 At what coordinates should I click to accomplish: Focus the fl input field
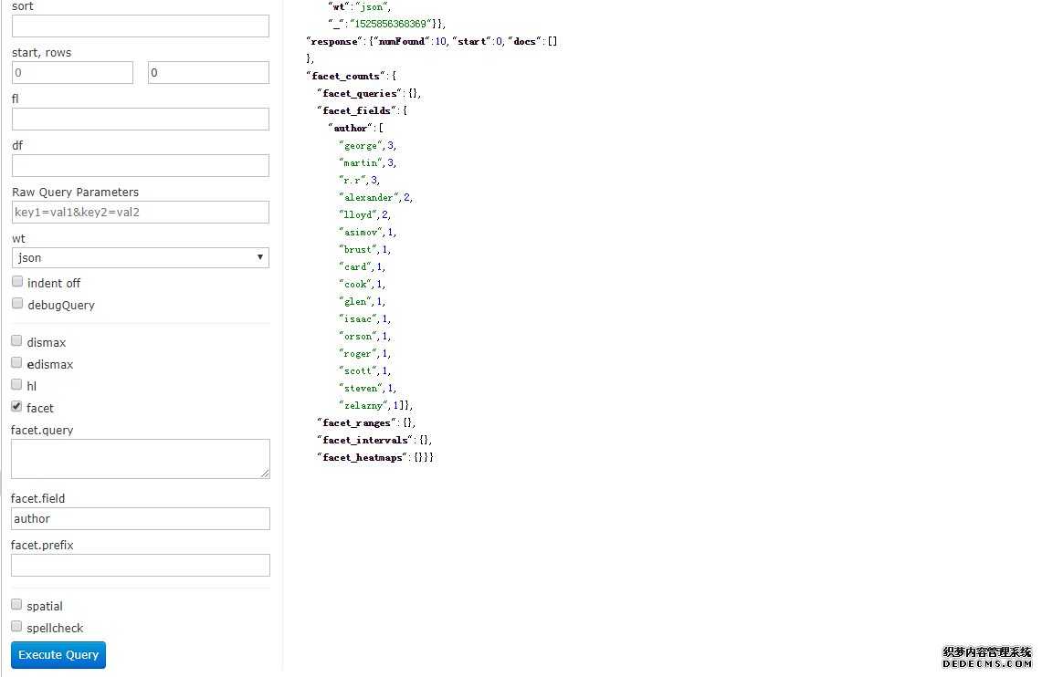141,120
